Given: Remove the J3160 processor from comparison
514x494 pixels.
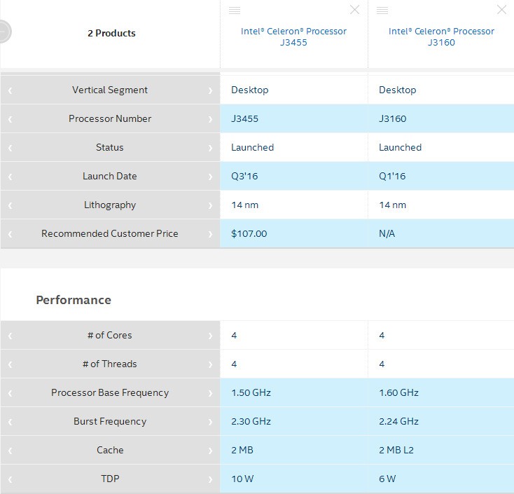Looking at the screenshot, I should [x=501, y=10].
